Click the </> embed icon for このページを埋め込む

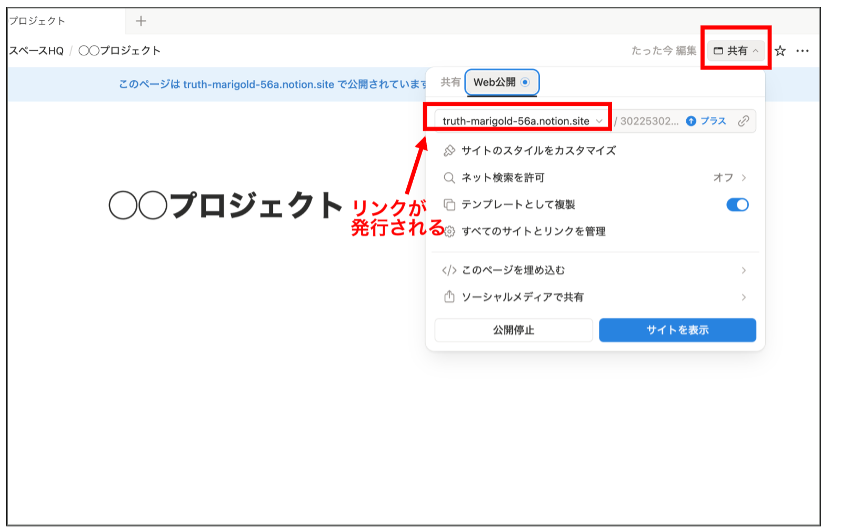click(x=450, y=270)
